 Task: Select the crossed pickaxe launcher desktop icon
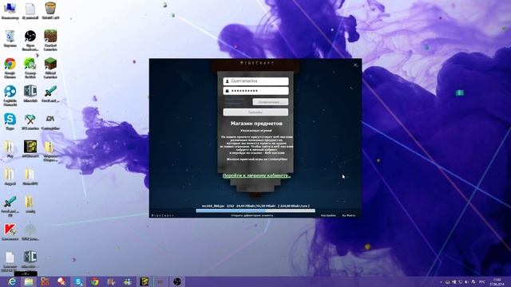pyautogui.click(x=30, y=121)
